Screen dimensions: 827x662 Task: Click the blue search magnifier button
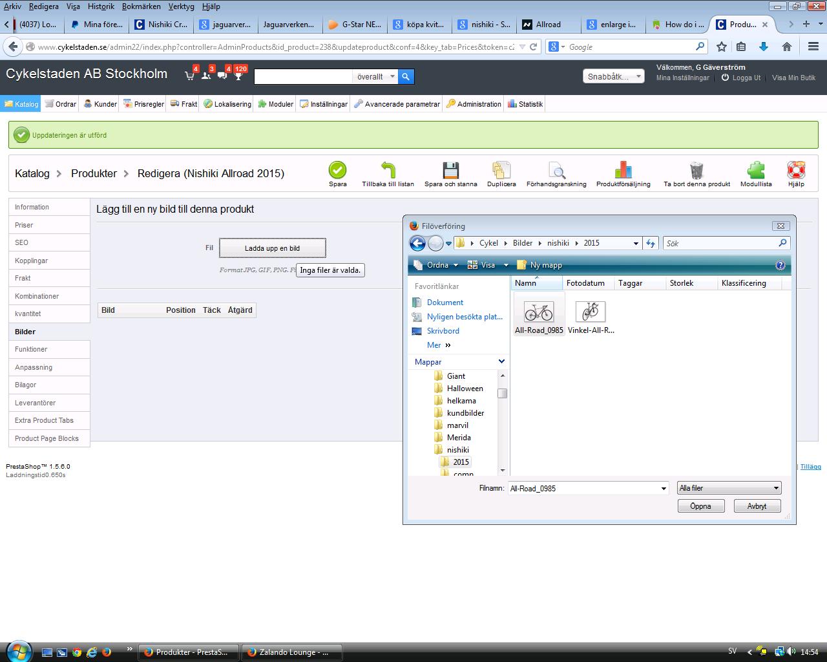point(406,76)
